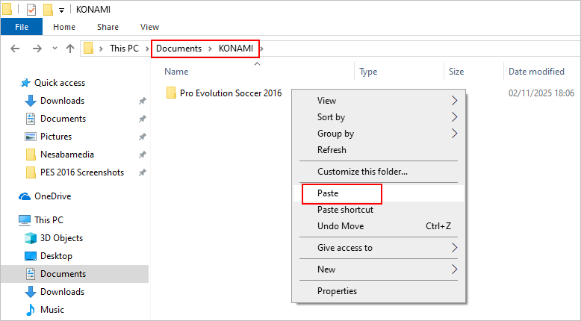Click the Music note icon in sidebar
581x321 pixels.
click(31, 310)
